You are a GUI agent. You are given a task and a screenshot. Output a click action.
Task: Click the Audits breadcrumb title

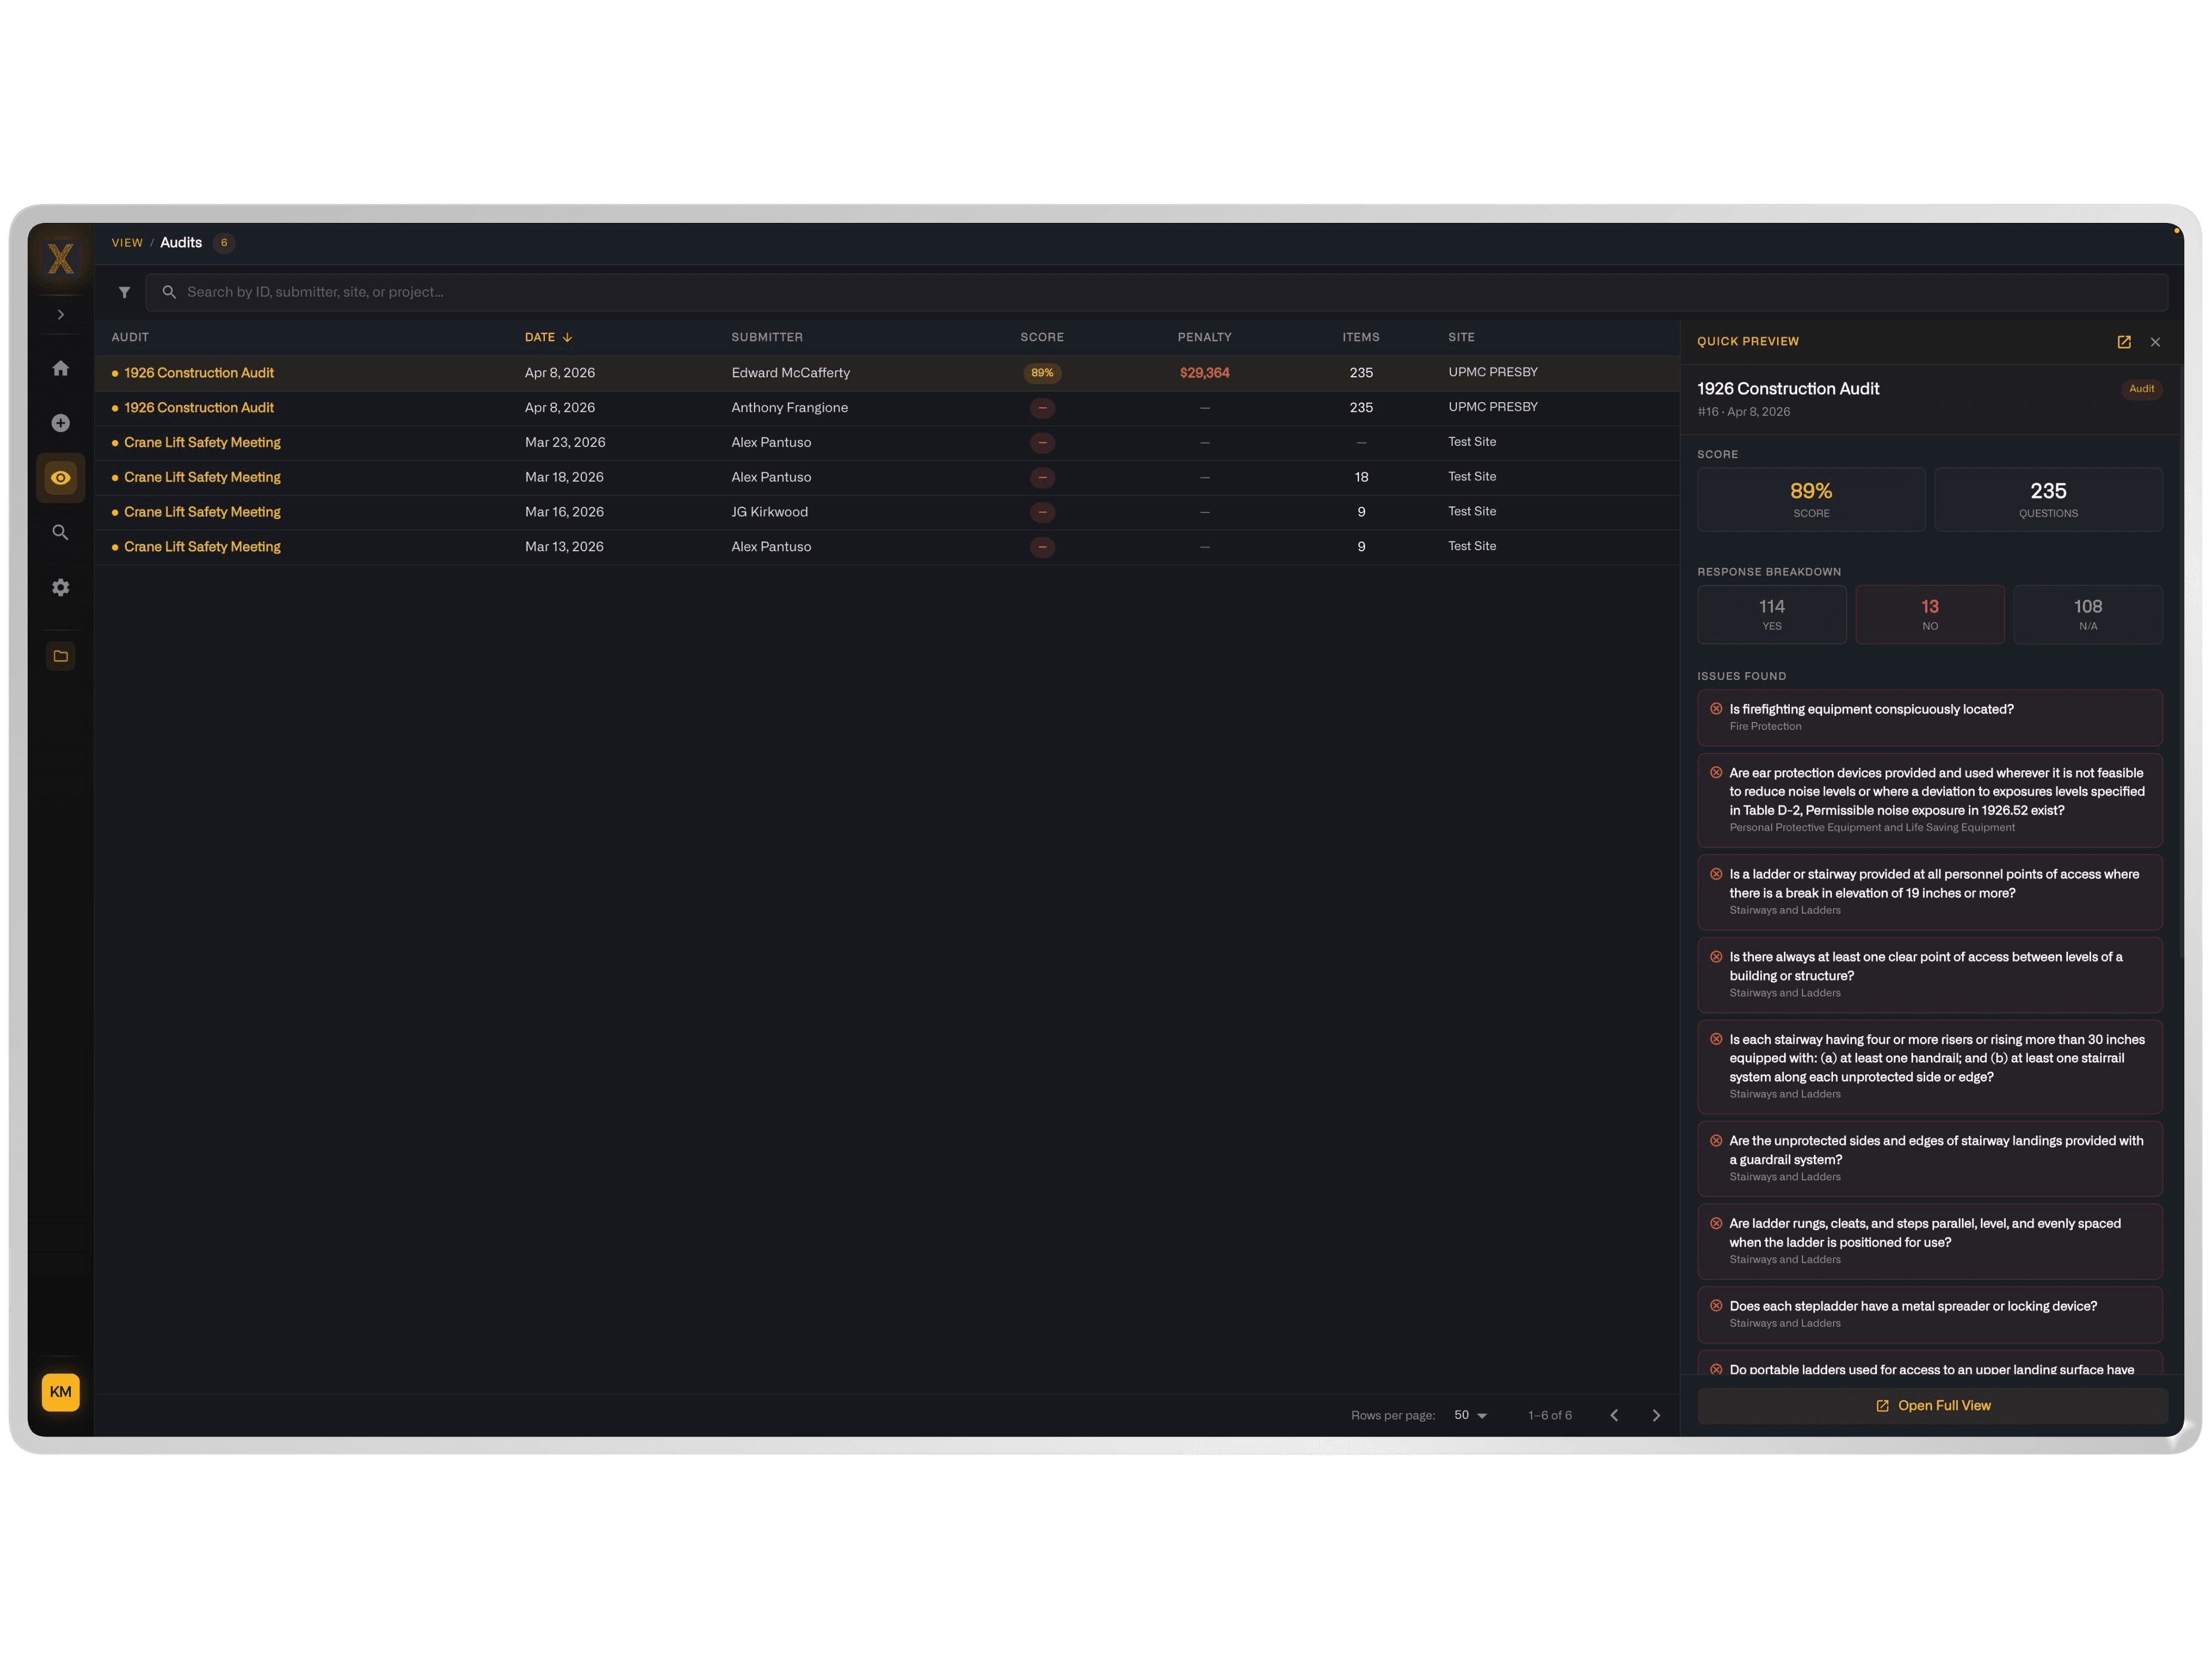click(181, 243)
